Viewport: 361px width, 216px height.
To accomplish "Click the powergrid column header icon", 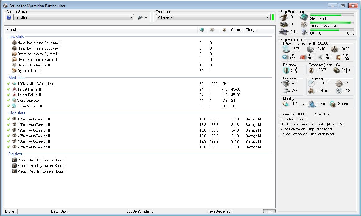I will [212, 30].
